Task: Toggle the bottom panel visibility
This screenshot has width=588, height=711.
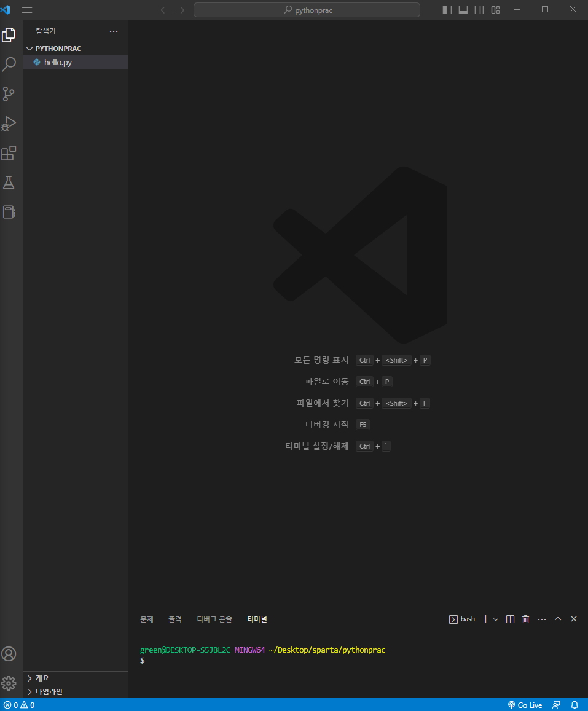Action: (463, 10)
